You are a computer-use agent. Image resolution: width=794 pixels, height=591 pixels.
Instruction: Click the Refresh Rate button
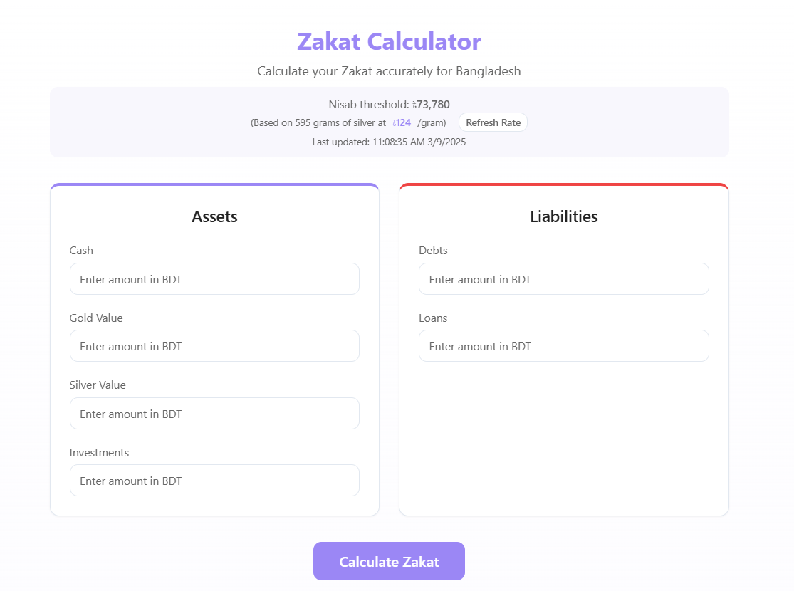(493, 122)
